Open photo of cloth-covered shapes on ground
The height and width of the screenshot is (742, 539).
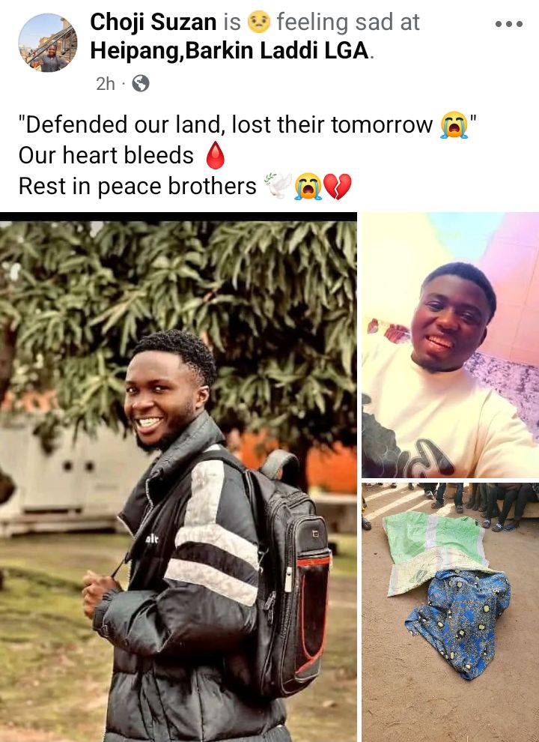450,612
